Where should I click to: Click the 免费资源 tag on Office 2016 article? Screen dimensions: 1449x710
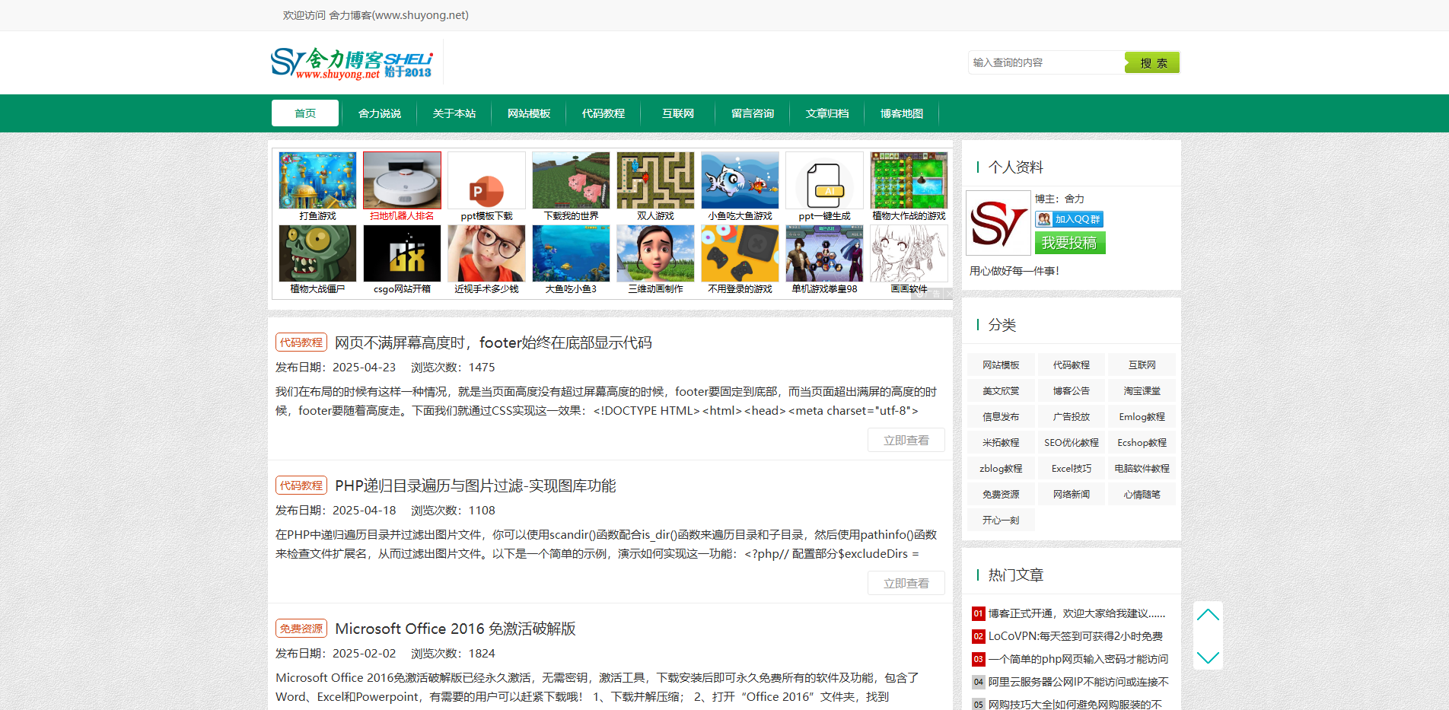click(301, 629)
